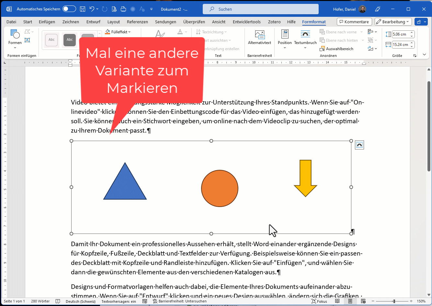Insert a text box via ribbon icon
Screen dimensions: 432x306
pos(28,40)
